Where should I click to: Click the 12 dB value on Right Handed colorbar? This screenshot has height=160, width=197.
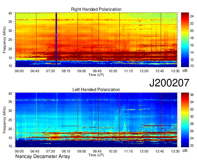(192, 60)
